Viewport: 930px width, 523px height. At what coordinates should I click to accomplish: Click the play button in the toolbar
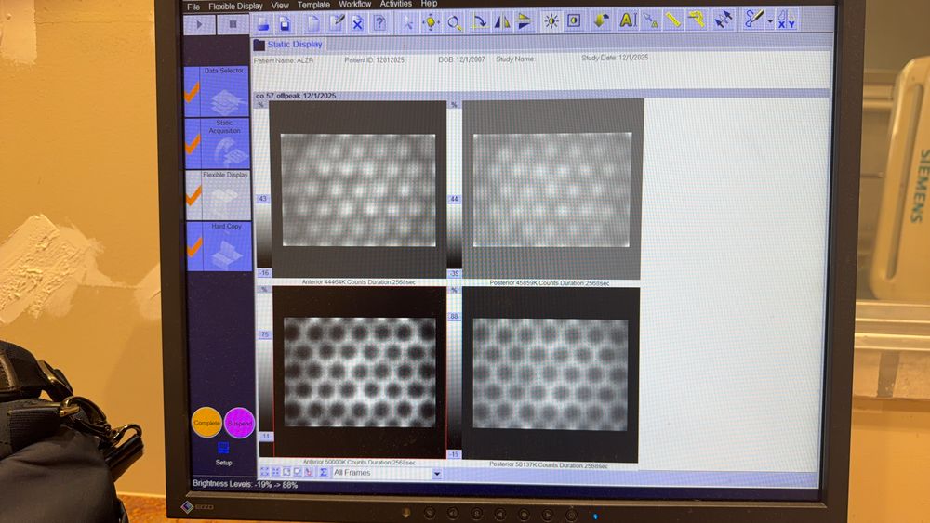199,24
